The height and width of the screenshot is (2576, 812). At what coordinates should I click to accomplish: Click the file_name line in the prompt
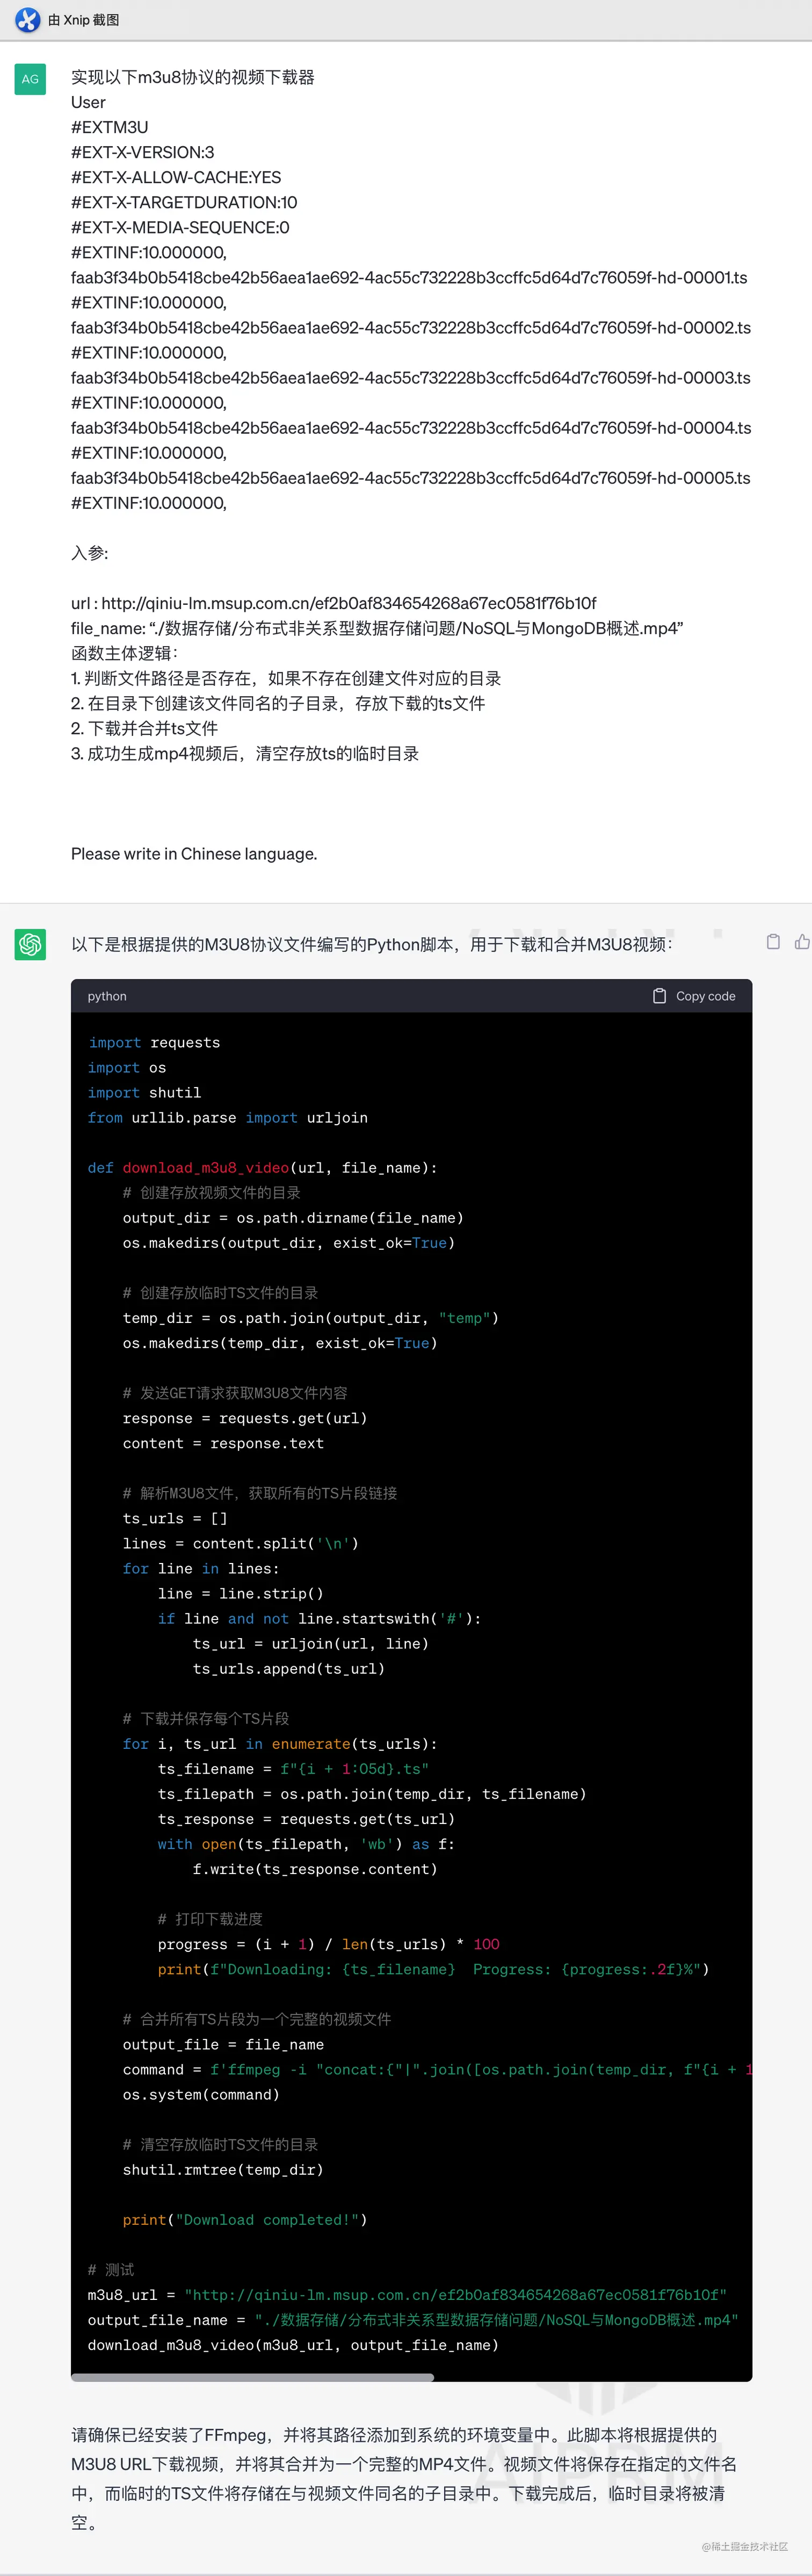click(377, 628)
